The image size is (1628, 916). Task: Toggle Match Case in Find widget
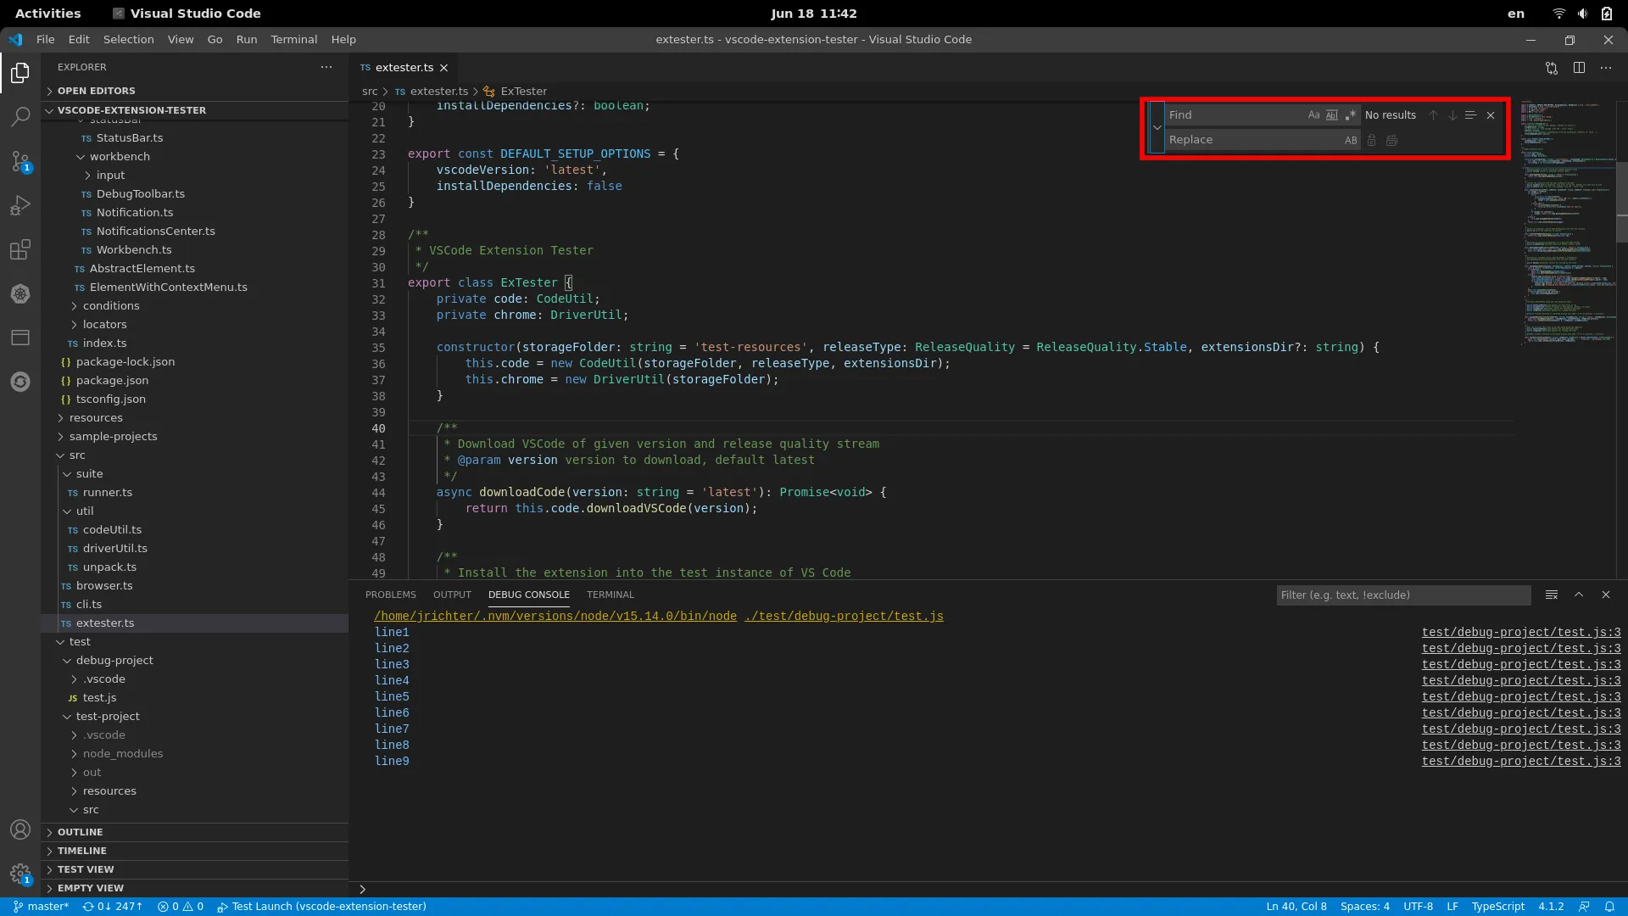click(x=1313, y=115)
